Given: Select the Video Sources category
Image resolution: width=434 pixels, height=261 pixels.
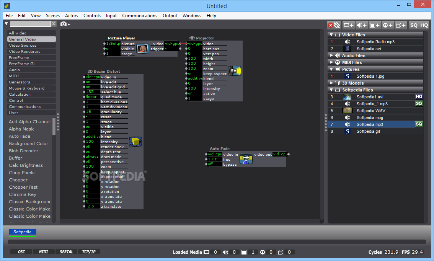Looking at the screenshot, I should click(31, 46).
